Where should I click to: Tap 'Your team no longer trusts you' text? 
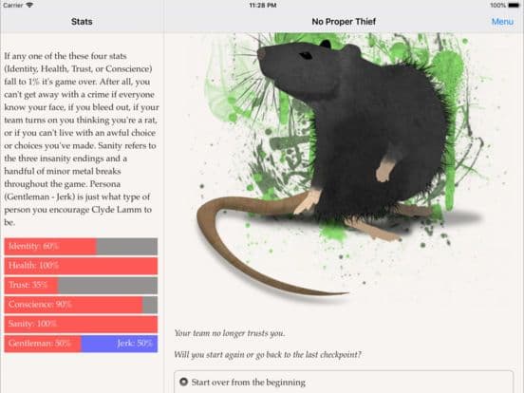coord(230,333)
